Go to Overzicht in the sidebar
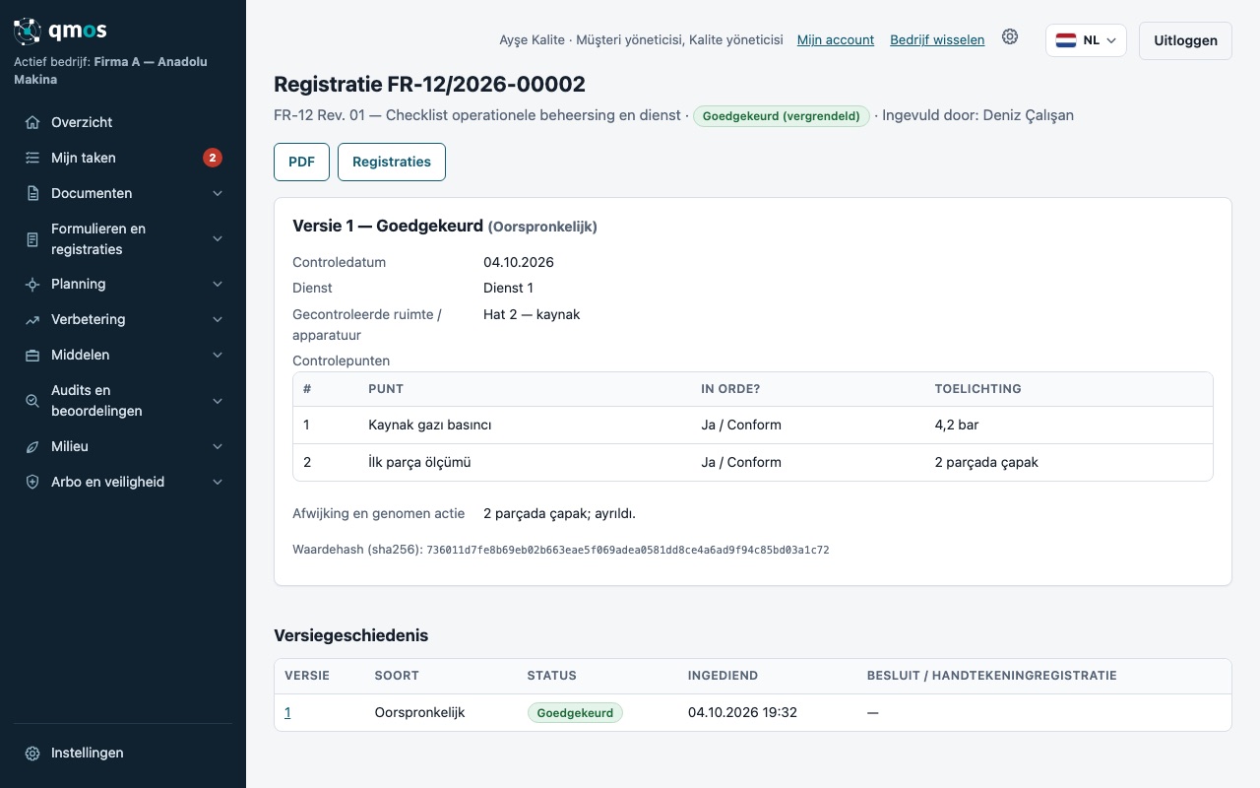Viewport: 1260px width, 788px height. pyautogui.click(x=123, y=122)
